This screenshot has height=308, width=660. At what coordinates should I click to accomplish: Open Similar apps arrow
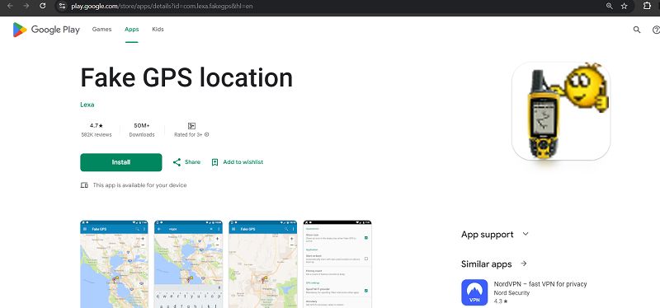click(x=524, y=264)
